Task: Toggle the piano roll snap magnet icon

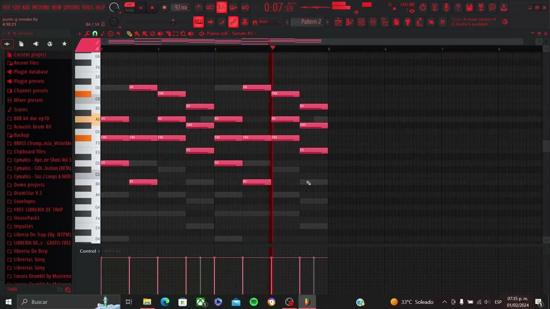Action: (x=95, y=33)
